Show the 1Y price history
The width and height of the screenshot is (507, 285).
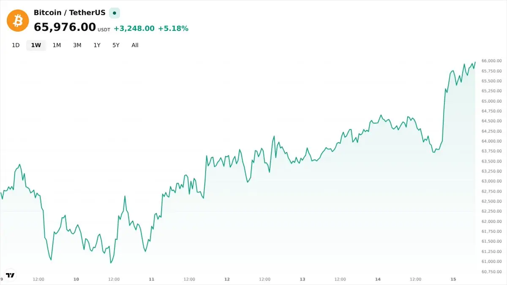click(x=97, y=45)
